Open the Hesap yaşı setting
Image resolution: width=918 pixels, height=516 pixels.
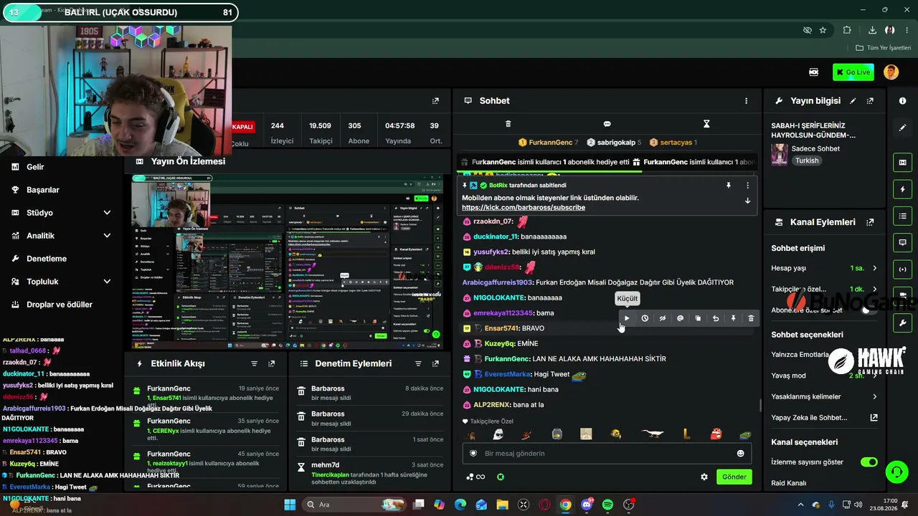[x=825, y=268]
